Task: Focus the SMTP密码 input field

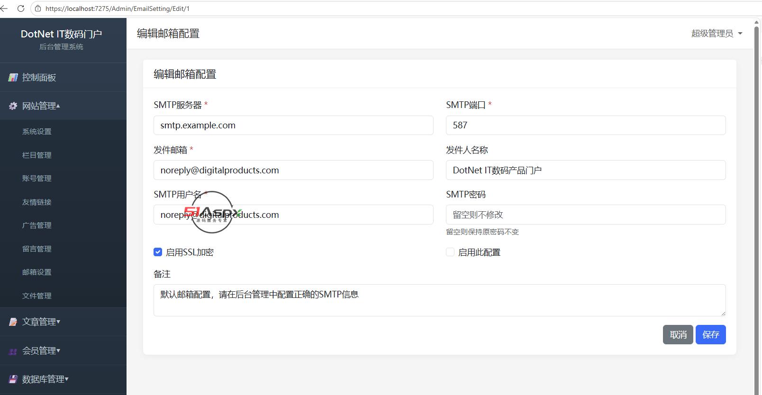Action: click(586, 215)
